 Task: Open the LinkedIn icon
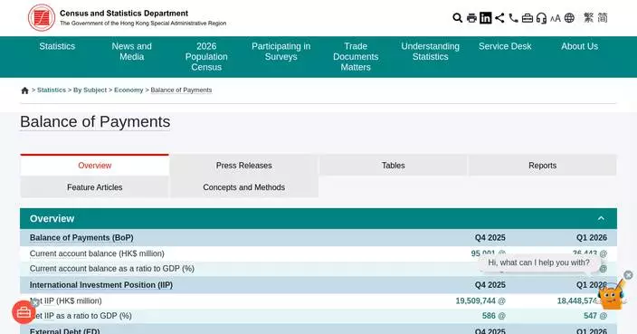(486, 18)
